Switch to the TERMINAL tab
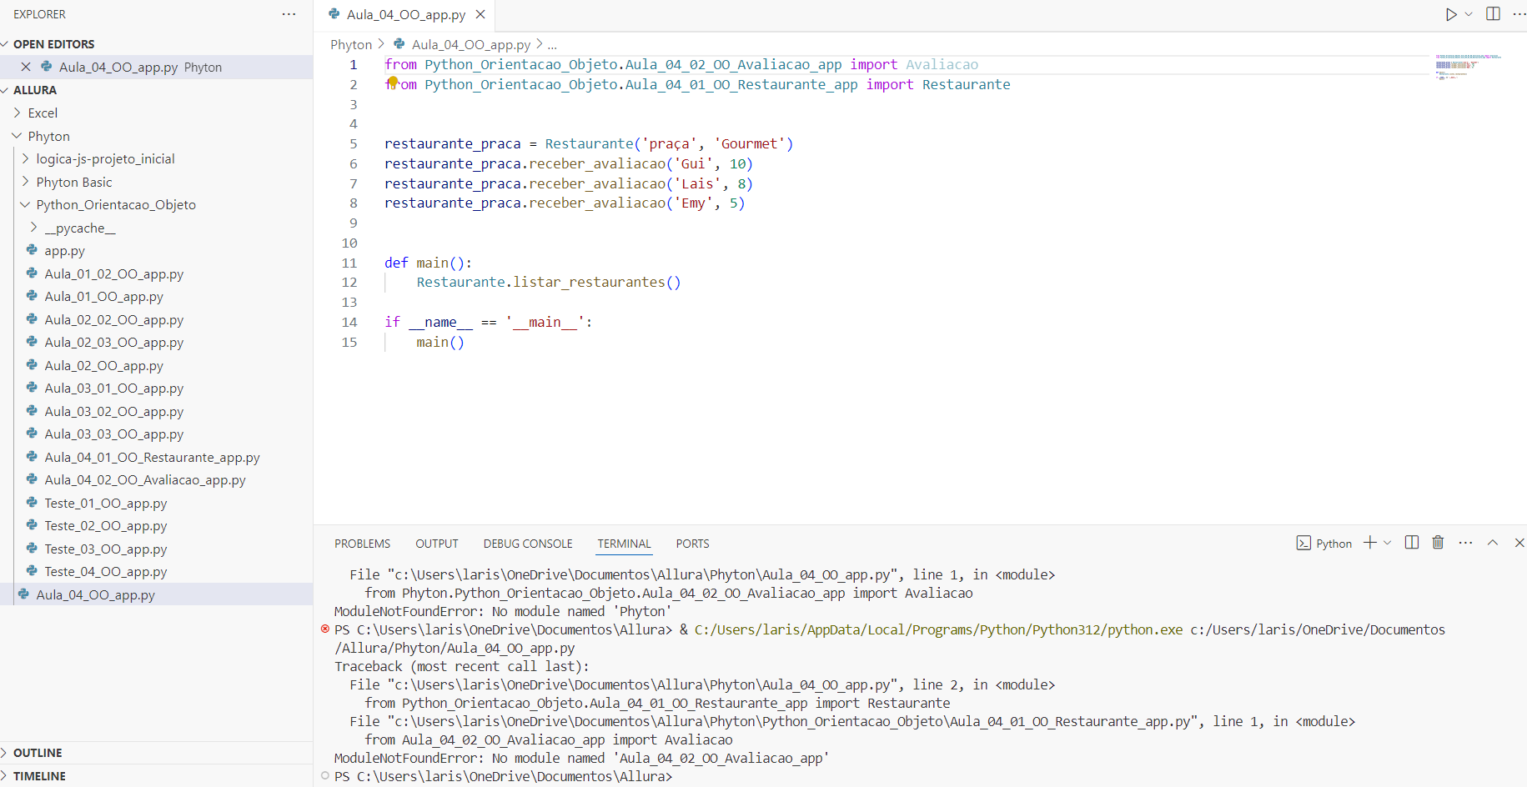 (624, 544)
